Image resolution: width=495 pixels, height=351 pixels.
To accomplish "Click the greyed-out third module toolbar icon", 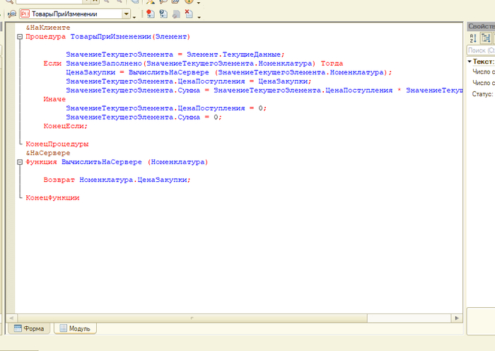I will (x=175, y=14).
